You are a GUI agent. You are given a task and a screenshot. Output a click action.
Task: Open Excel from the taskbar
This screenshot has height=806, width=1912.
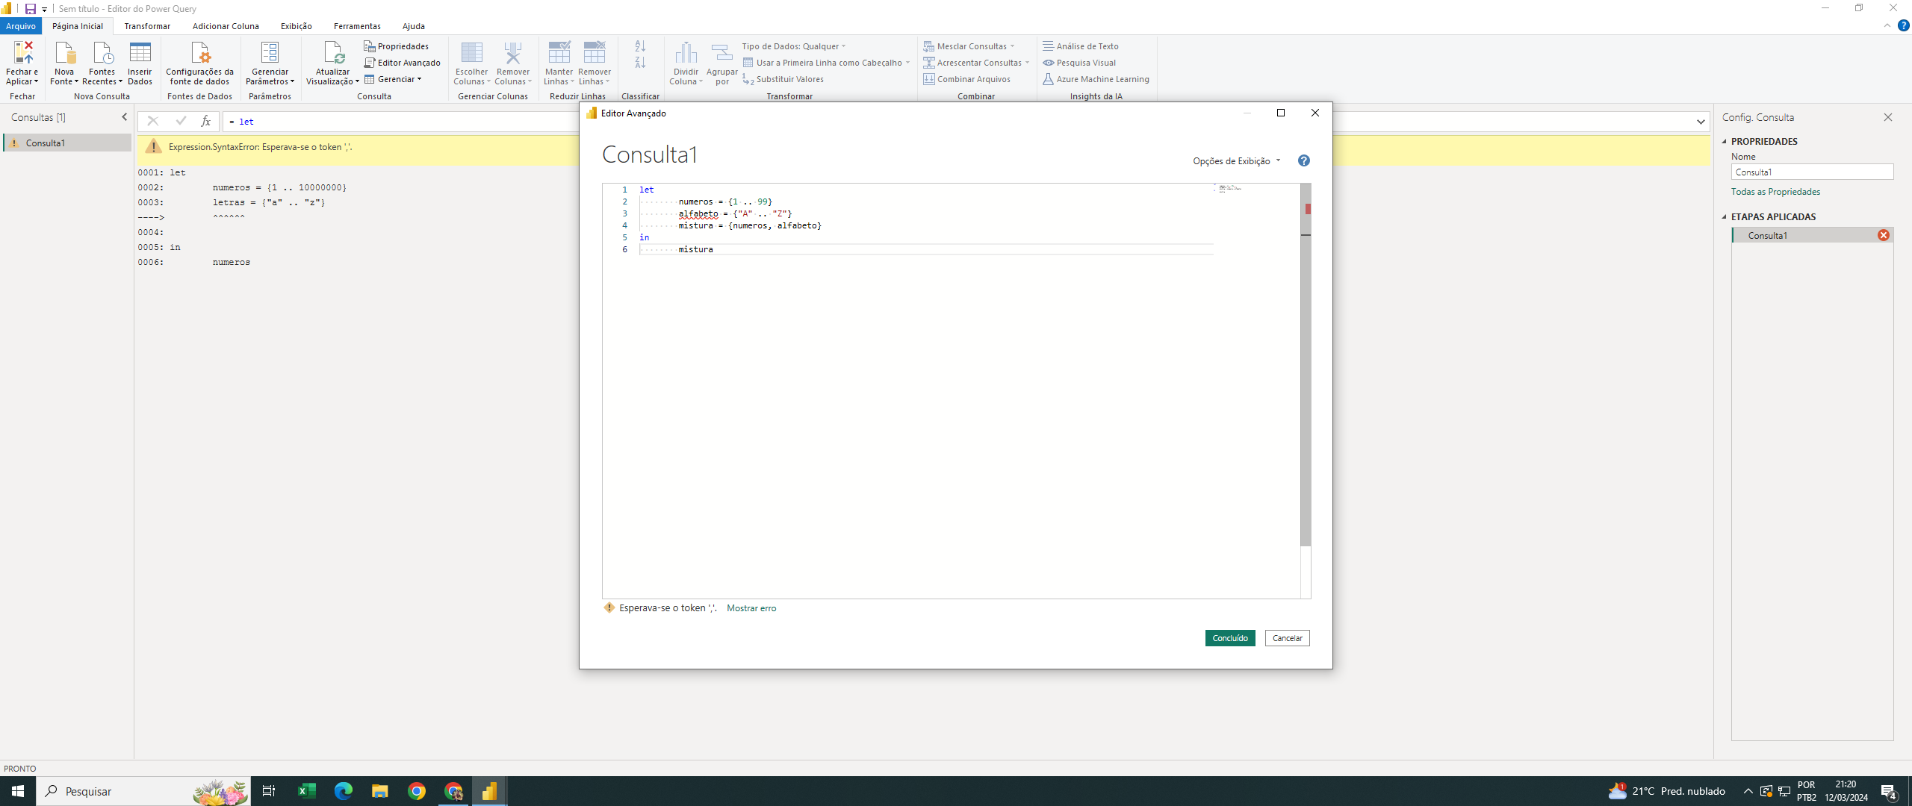coord(306,791)
